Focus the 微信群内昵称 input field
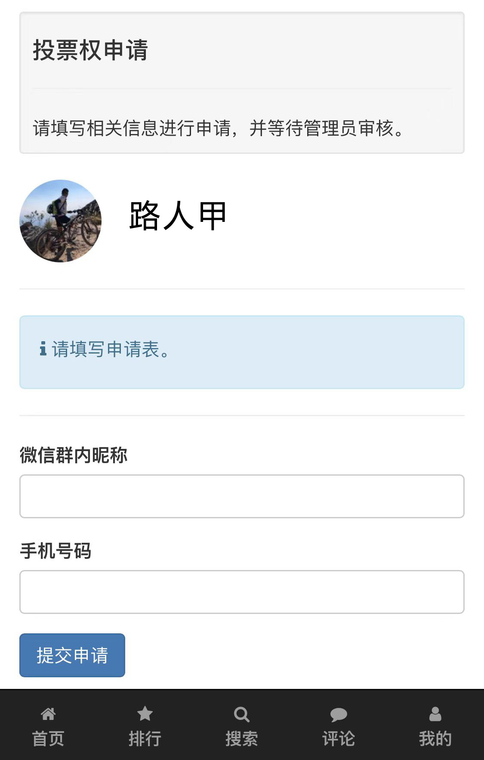484x760 pixels. (x=242, y=496)
